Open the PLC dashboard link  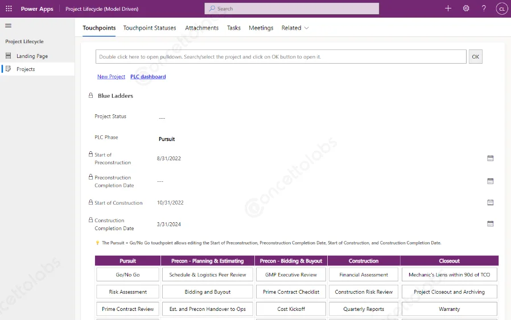148,77
